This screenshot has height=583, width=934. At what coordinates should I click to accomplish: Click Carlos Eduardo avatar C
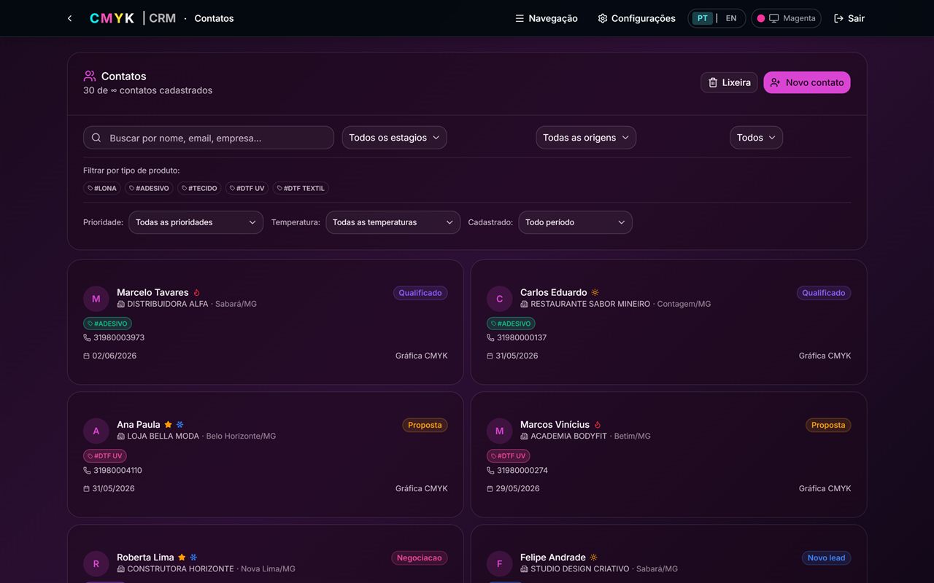(x=499, y=299)
